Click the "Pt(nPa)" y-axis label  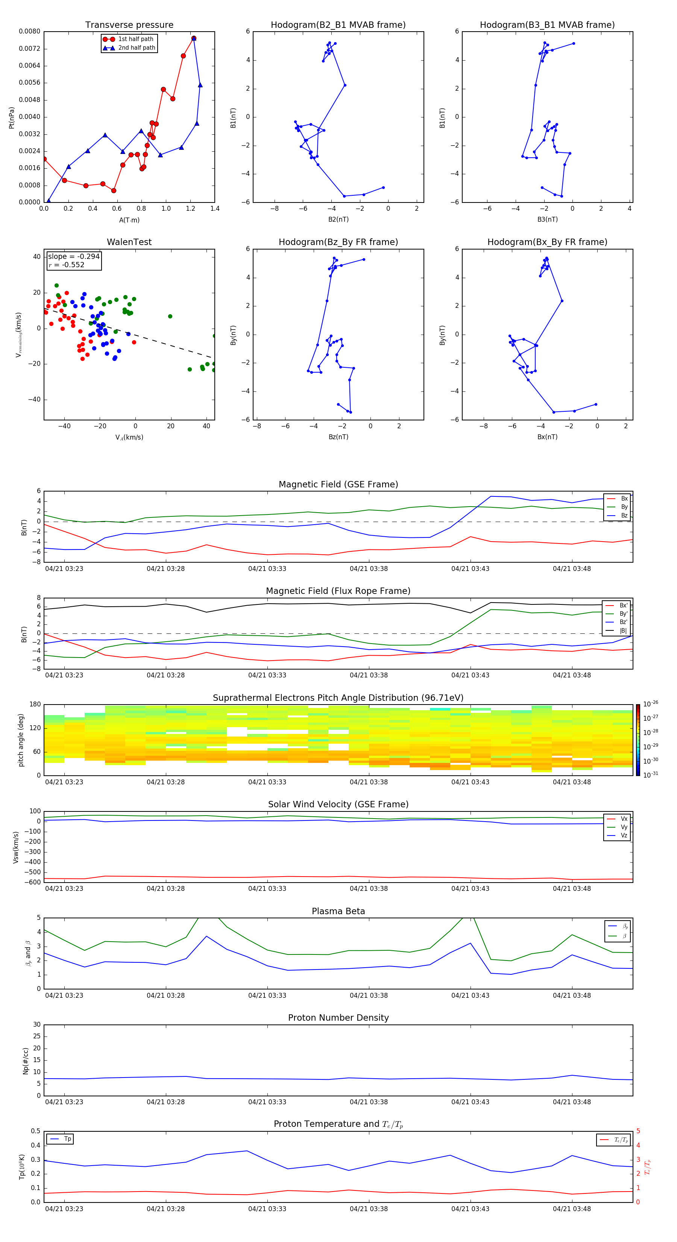12,118
